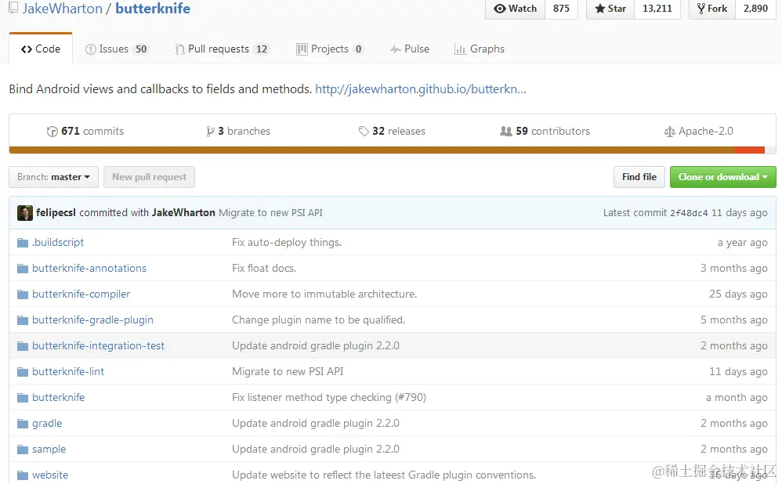Screen dimensions: 782x484
Task: Open the butterknife-integration-test folder
Action: click(98, 346)
